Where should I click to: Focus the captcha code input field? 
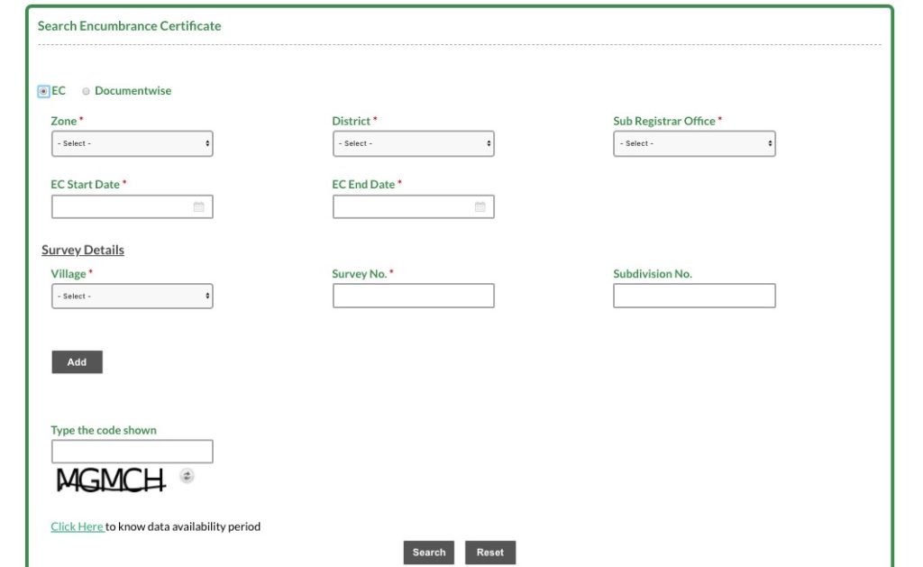point(132,452)
